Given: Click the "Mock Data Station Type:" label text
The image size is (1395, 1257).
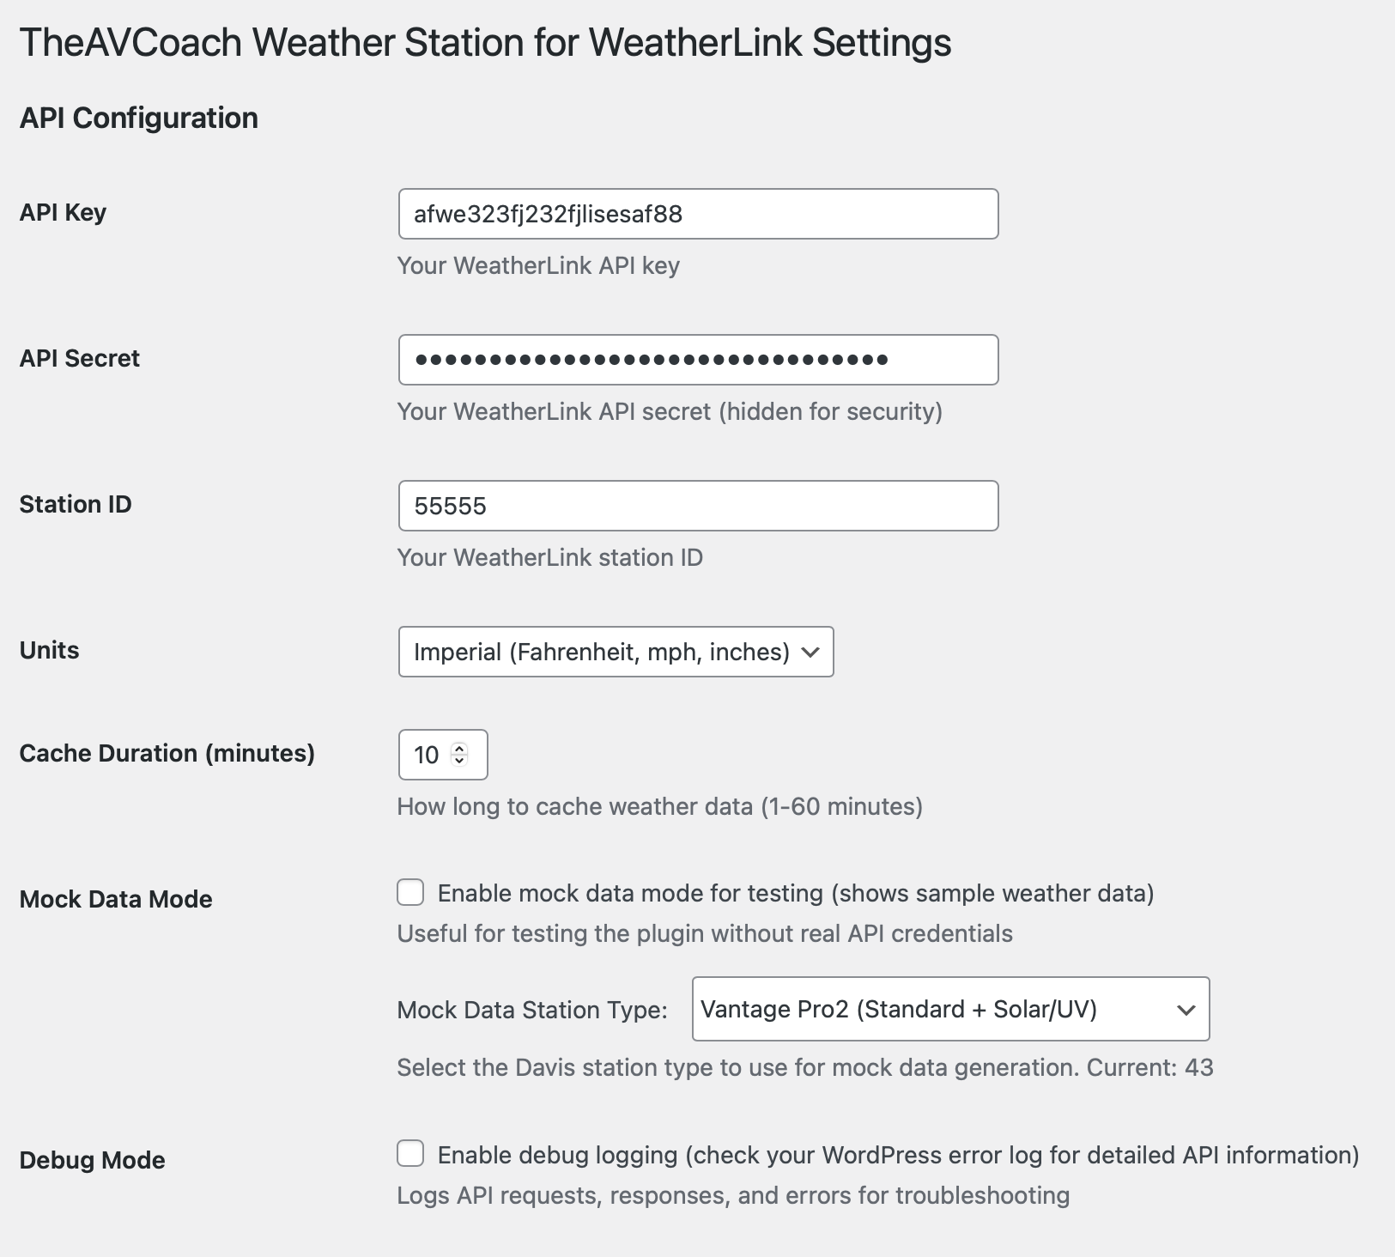Looking at the screenshot, I should click(532, 1010).
